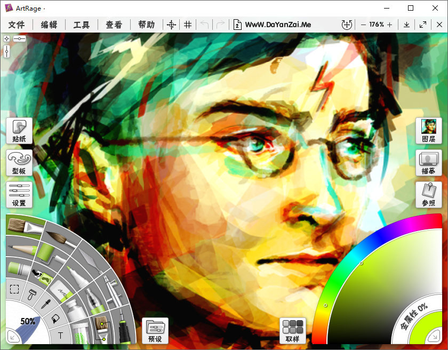Select the Gloop Pen tool
Screen dimensions: 448x350
pos(94,301)
